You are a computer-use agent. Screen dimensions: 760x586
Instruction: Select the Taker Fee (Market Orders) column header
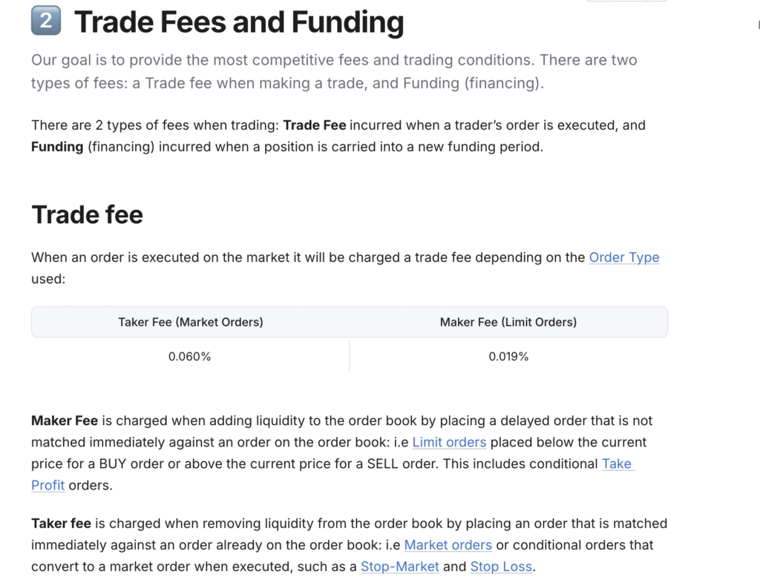(x=190, y=322)
